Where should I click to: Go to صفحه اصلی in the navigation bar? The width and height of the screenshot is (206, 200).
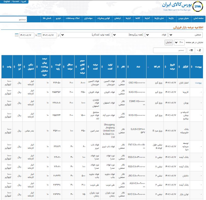click(x=198, y=18)
